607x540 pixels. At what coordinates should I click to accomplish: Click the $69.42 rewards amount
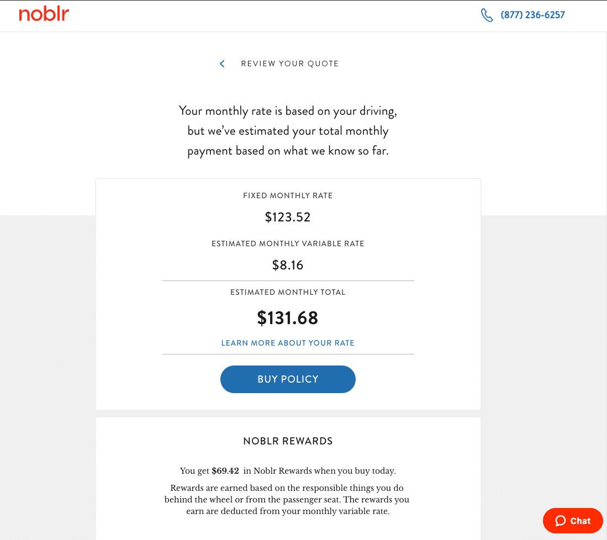pos(225,471)
